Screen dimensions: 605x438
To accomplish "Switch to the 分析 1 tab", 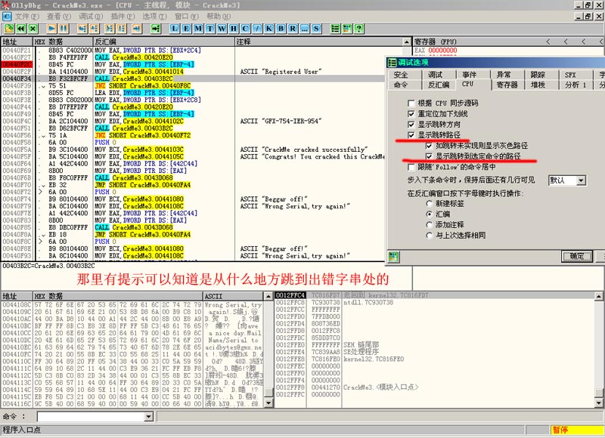I will point(576,85).
